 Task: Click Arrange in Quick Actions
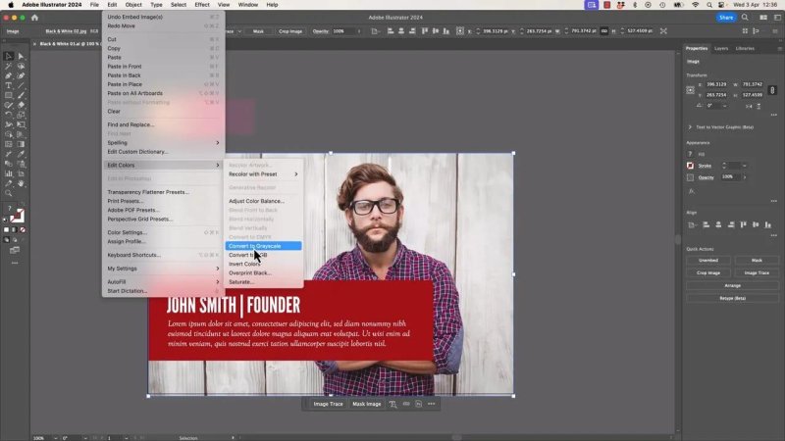732,285
